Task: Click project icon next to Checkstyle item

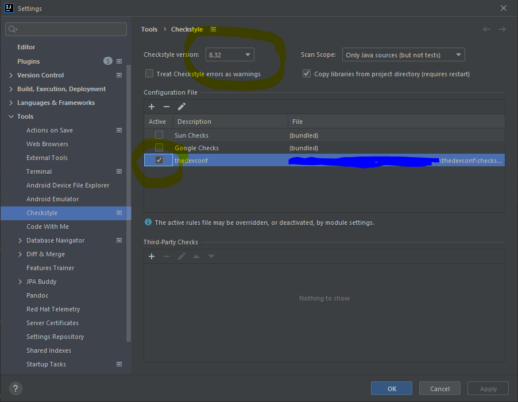Action: pyautogui.click(x=119, y=213)
